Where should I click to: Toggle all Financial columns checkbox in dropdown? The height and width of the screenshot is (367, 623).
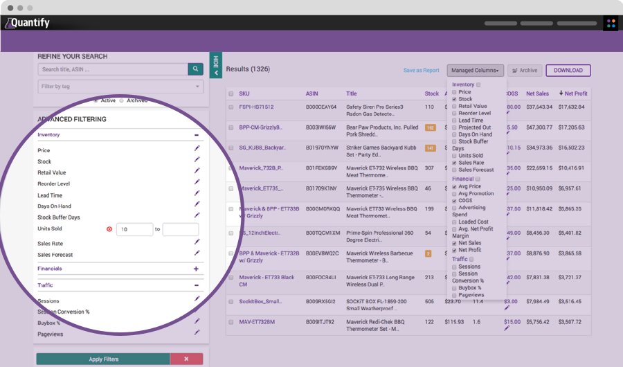coord(478,179)
